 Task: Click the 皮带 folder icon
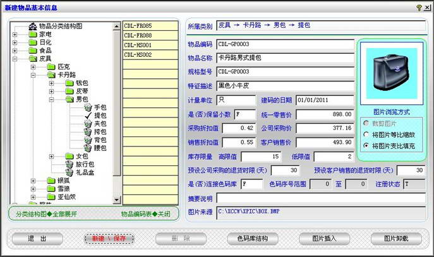click(x=69, y=91)
